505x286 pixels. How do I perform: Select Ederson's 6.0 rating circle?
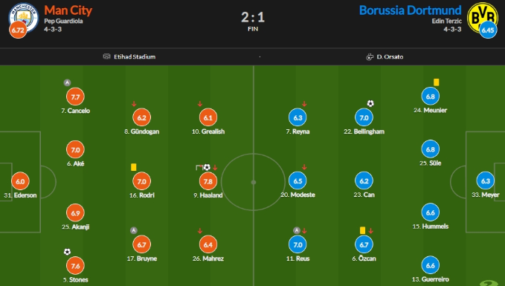pyautogui.click(x=20, y=181)
